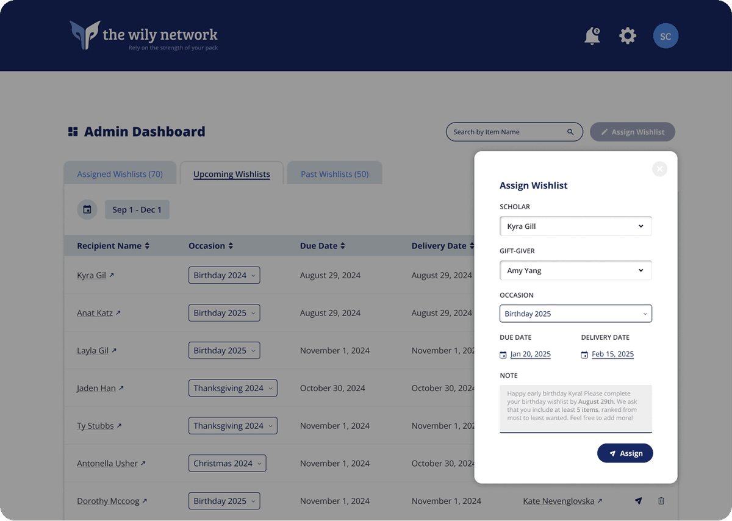Open the Gift-Giver dropdown showing Amy Yang
This screenshot has width=732, height=521.
click(575, 270)
